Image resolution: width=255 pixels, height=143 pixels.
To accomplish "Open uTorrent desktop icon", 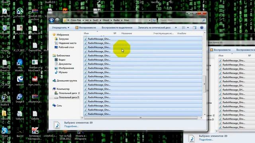I will click(x=20, y=13).
